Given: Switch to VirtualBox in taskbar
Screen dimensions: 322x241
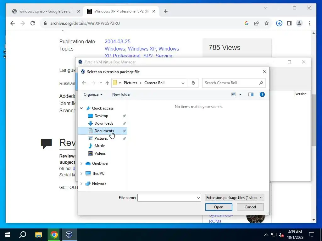Looking at the screenshot, I should click(x=69, y=235).
